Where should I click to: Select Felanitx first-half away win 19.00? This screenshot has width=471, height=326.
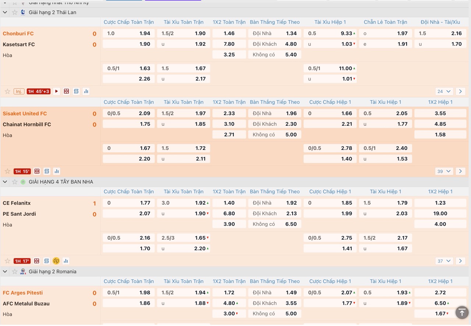440,214
